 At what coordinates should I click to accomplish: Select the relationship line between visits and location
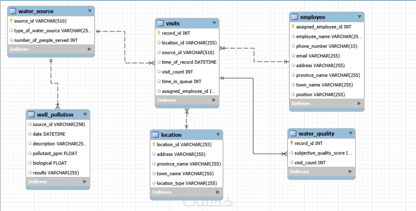pyautogui.click(x=186, y=119)
